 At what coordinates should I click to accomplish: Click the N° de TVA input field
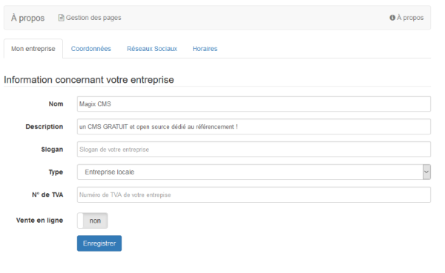(x=254, y=195)
